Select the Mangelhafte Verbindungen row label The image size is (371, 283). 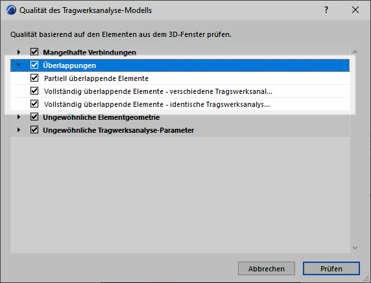pyautogui.click(x=90, y=52)
